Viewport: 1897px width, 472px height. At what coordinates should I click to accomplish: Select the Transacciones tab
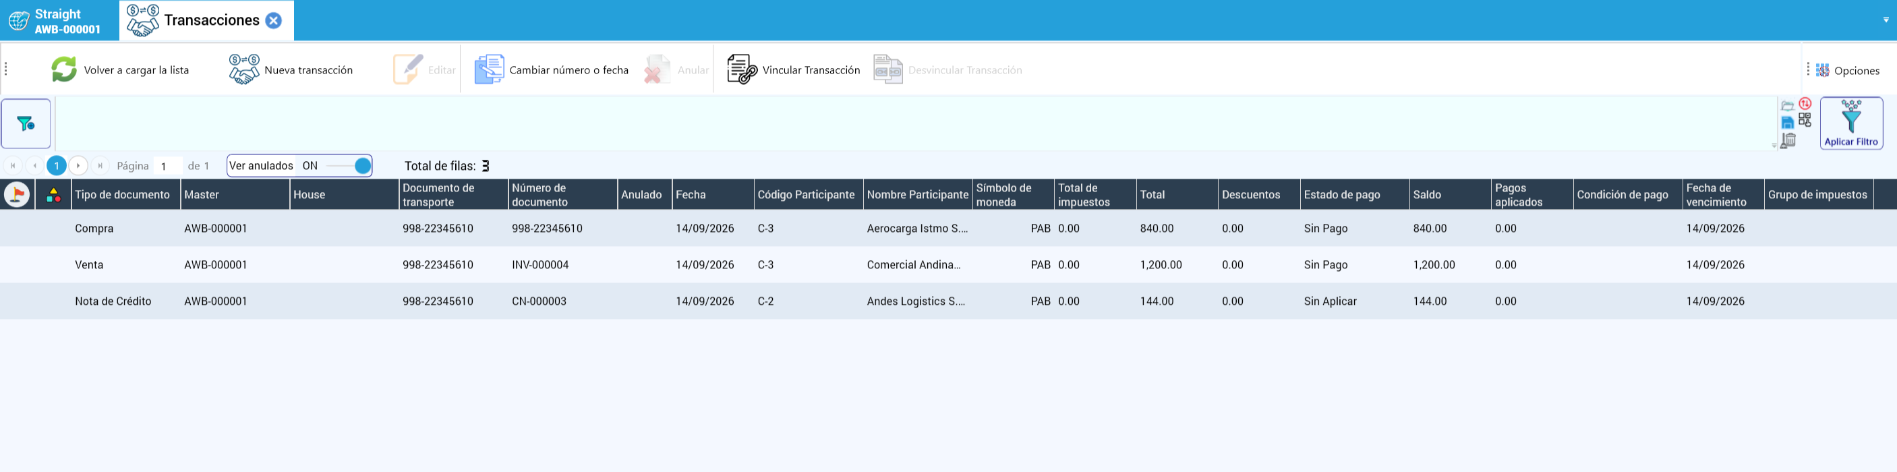point(207,21)
